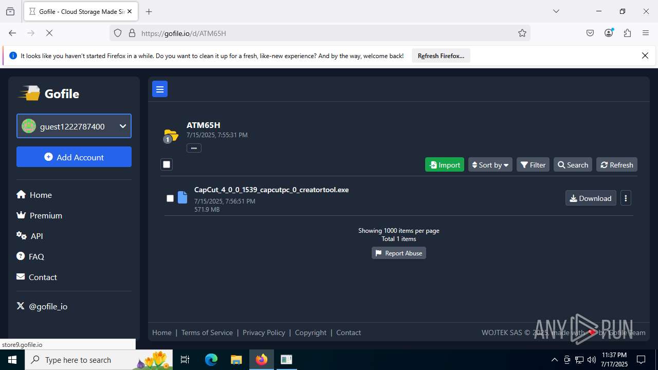Screen dimensions: 658x370
Task: Open the FAQ sidebar item
Action: coord(30,256)
